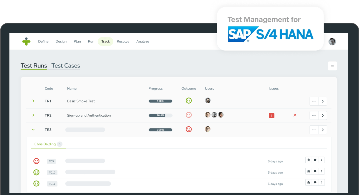This screenshot has height=195, width=359.
Task: Click the smiling outcome icon next to TC11
Action: (36, 184)
